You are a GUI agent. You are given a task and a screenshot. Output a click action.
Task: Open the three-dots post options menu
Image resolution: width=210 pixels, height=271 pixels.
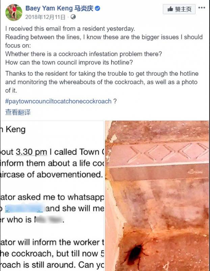[202, 7]
